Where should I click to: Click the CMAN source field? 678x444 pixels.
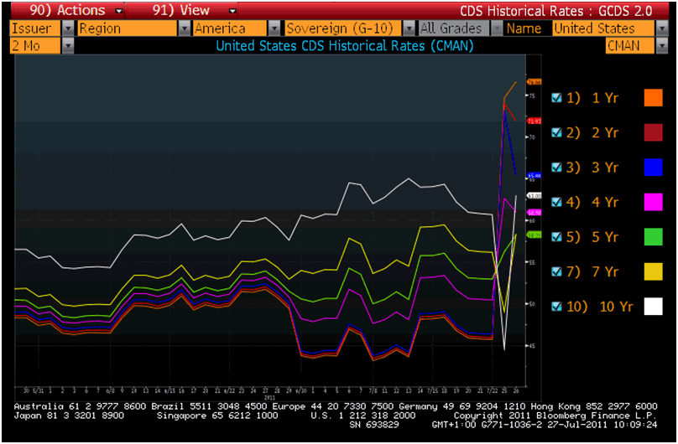[x=630, y=46]
